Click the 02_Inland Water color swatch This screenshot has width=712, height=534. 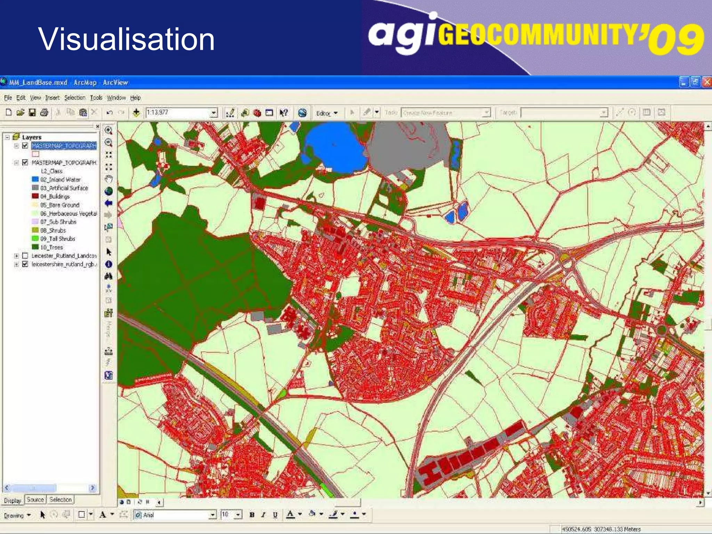[35, 179]
